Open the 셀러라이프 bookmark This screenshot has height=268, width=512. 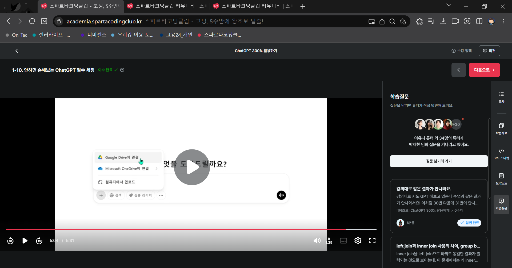pyautogui.click(x=51, y=35)
